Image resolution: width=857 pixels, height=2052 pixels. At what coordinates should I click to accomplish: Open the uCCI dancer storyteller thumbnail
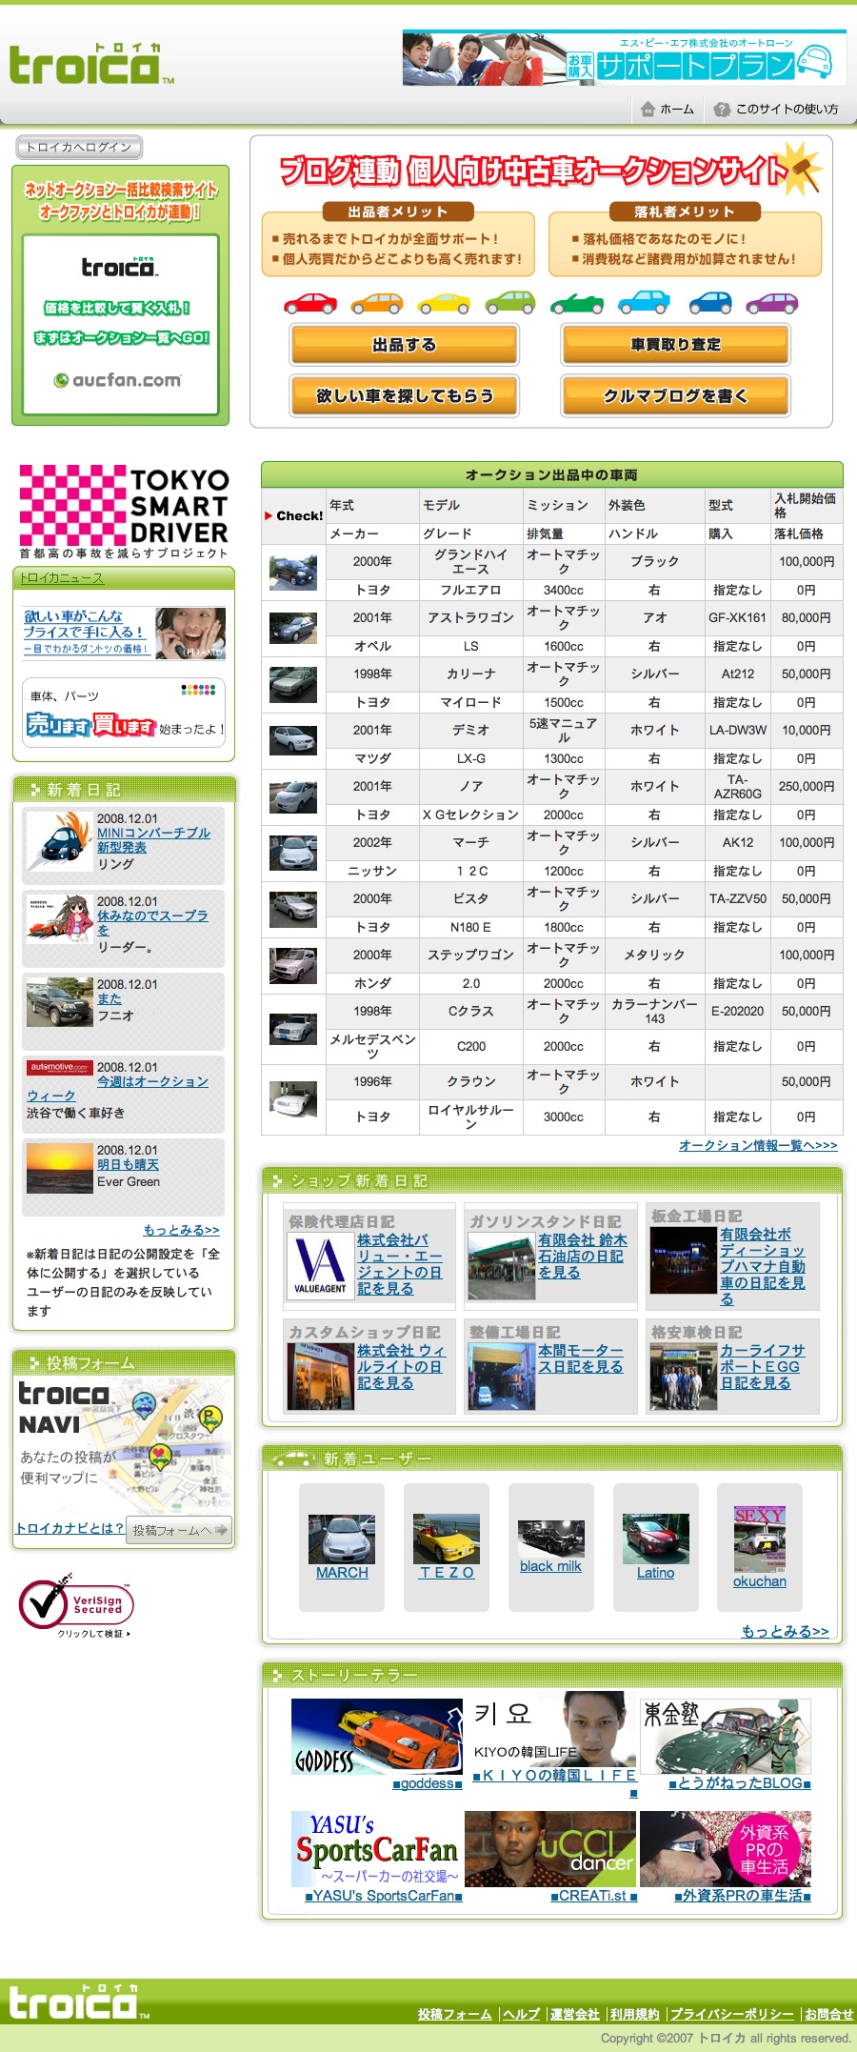click(x=549, y=1849)
